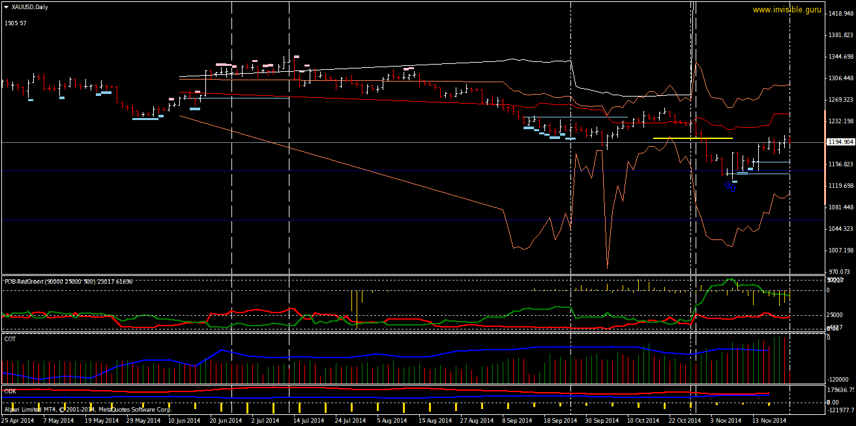Click the 15 Aug 2014 date label
This screenshot has height=426, width=856.
pyautogui.click(x=435, y=421)
